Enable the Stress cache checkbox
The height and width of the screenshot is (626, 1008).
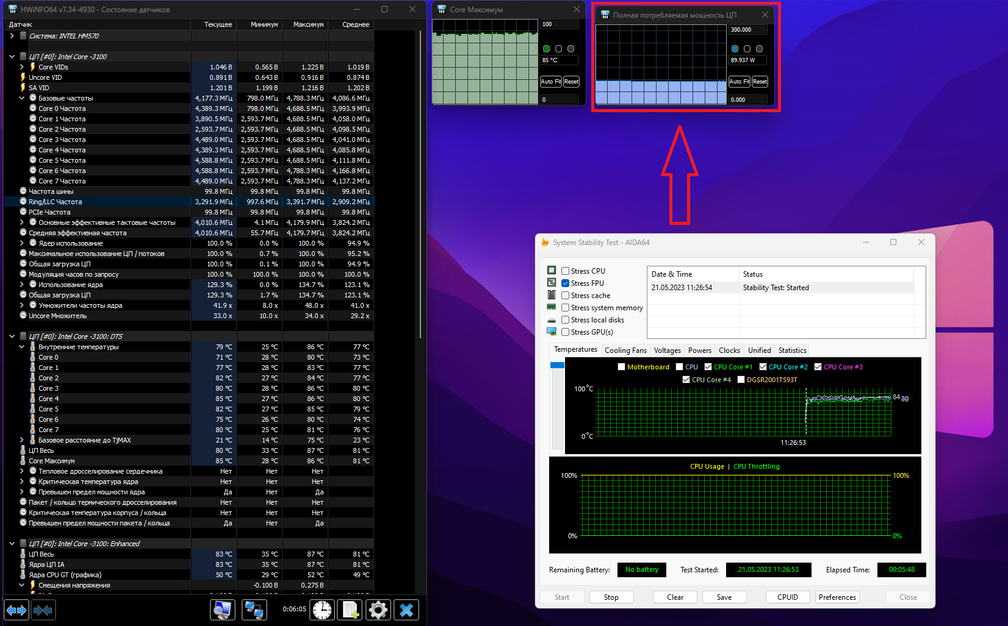click(x=566, y=295)
